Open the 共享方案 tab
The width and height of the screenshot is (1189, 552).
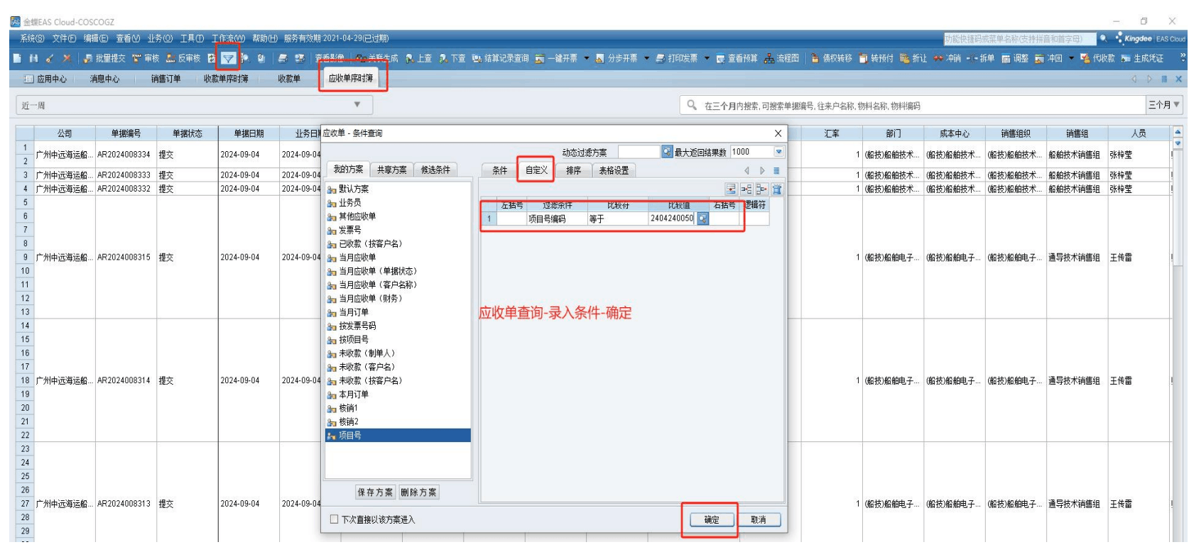(x=391, y=170)
